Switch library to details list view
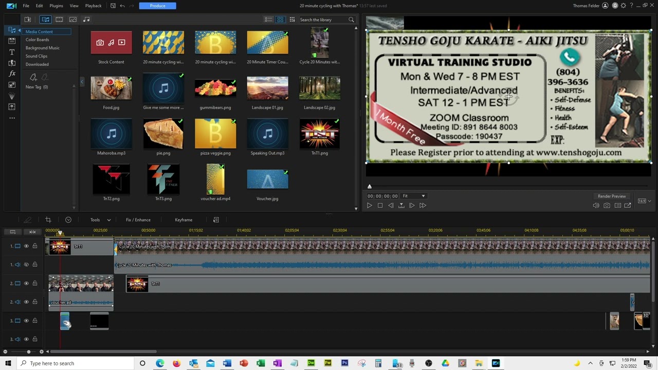The width and height of the screenshot is (658, 370). tap(268, 20)
